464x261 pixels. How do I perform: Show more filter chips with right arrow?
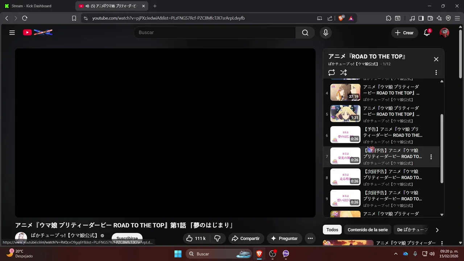point(437,230)
